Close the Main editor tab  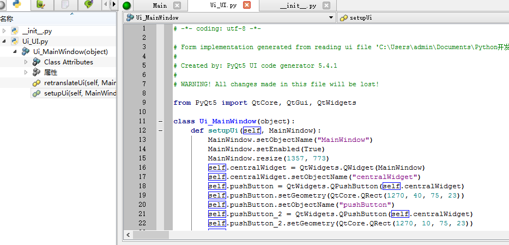pos(177,5)
